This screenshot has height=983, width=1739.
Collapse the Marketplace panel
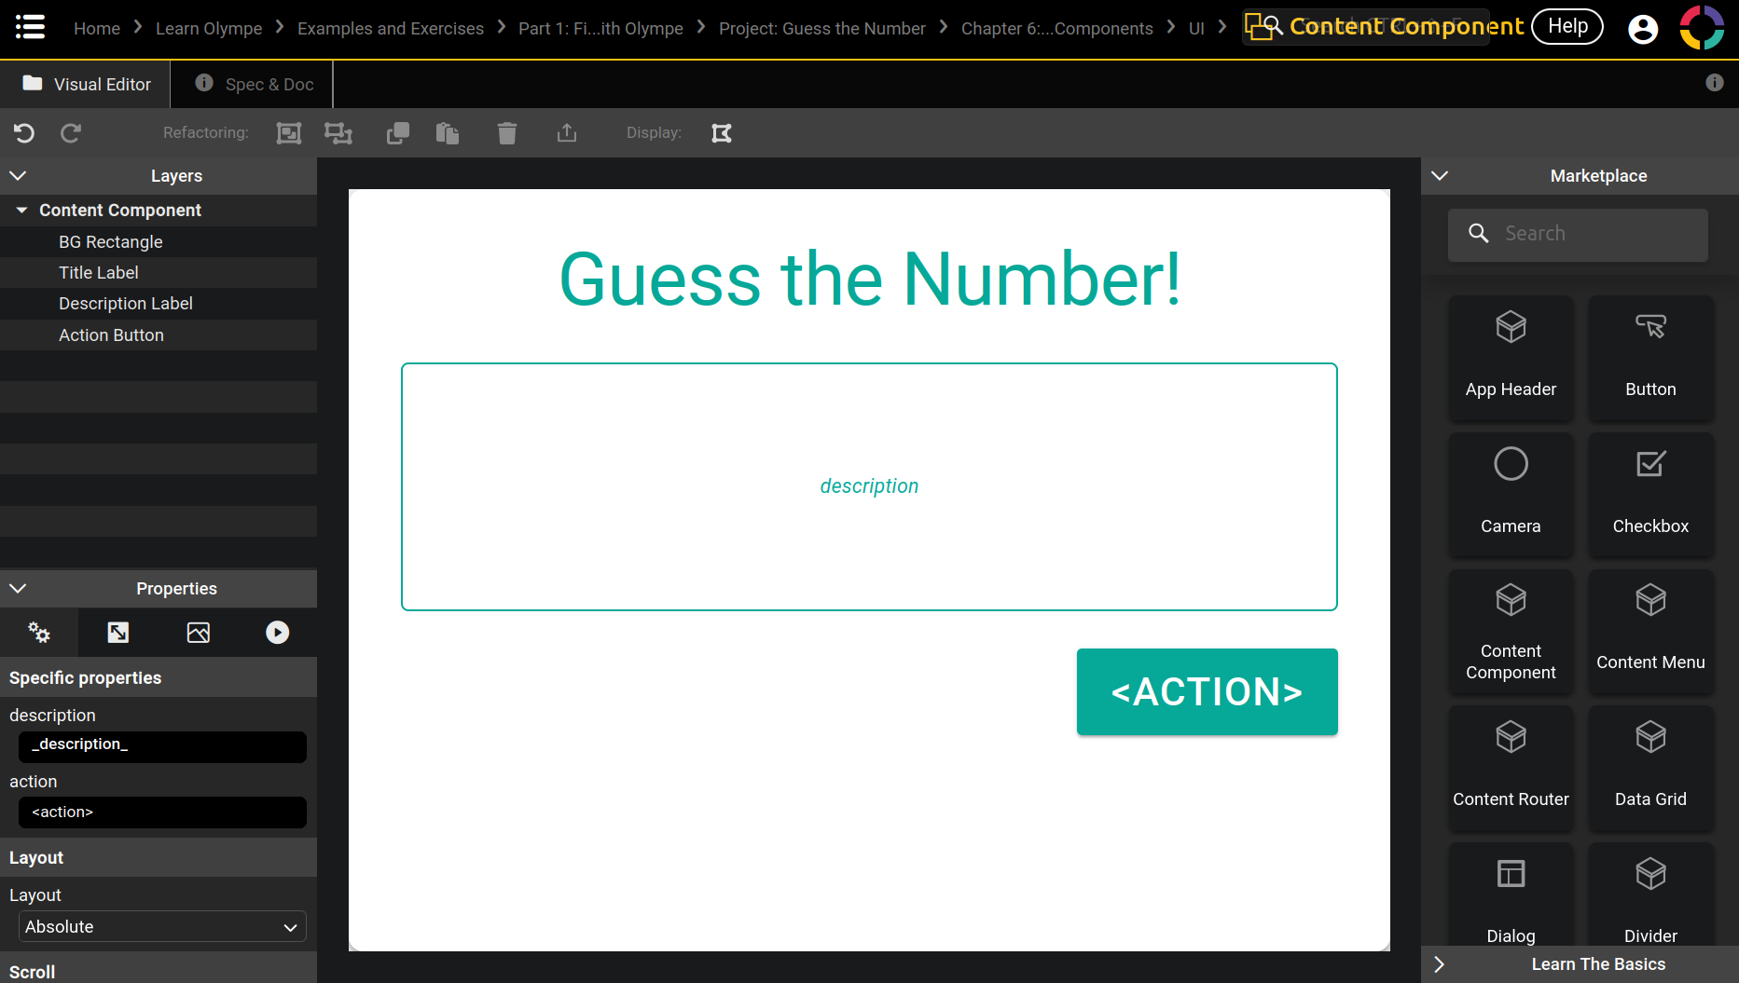point(1440,176)
